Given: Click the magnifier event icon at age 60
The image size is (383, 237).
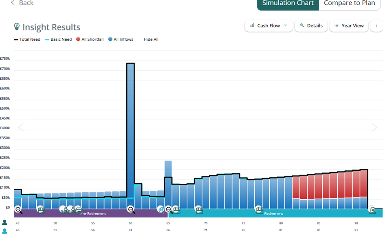Looking at the screenshot, I should pos(131,210).
